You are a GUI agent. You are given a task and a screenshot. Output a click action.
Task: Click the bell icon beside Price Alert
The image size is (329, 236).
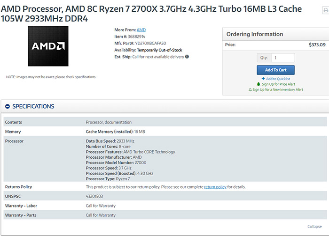[x=258, y=84]
